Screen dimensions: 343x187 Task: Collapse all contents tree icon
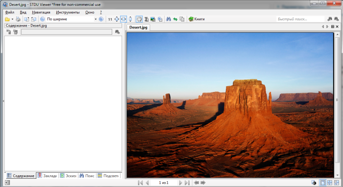15,32
